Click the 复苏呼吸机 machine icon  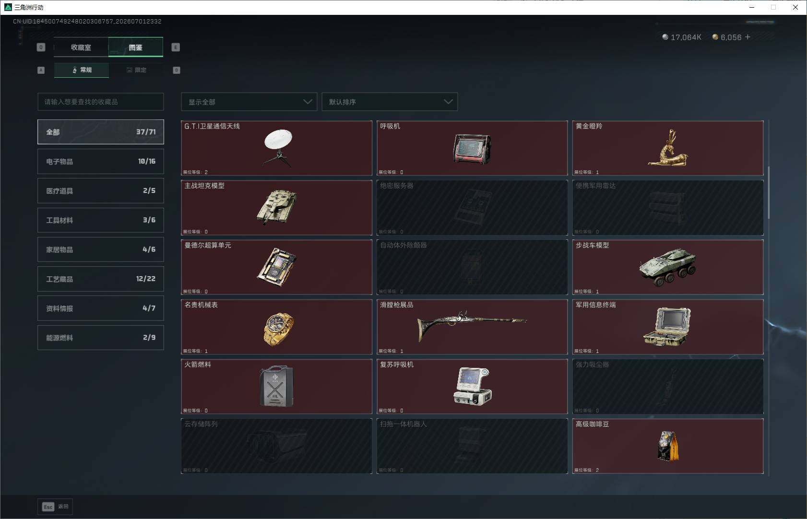[472, 386]
